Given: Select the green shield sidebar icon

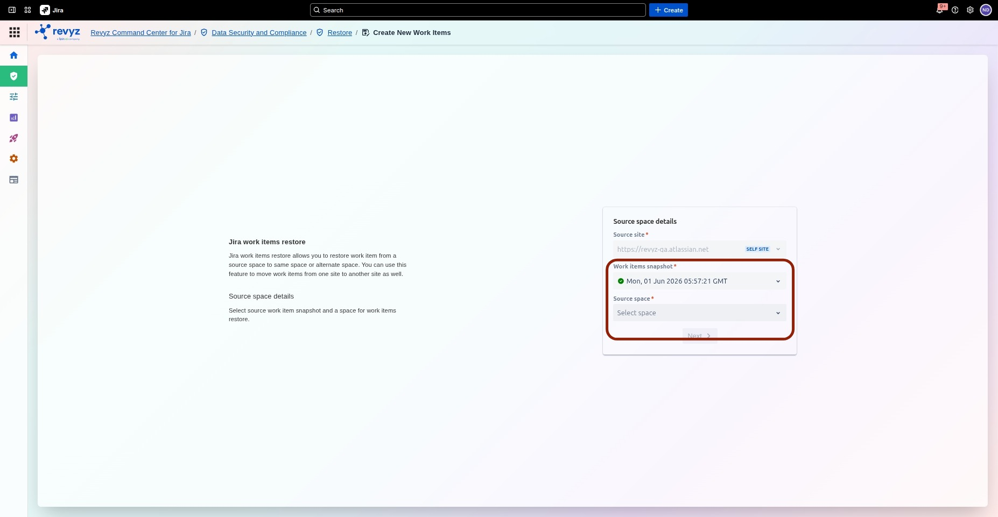Looking at the screenshot, I should point(14,76).
